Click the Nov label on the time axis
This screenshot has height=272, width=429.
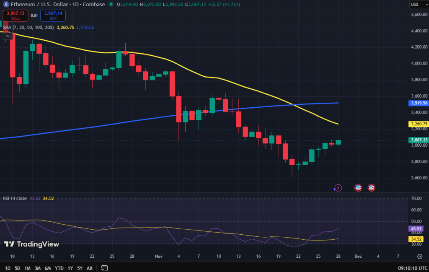pos(159,256)
